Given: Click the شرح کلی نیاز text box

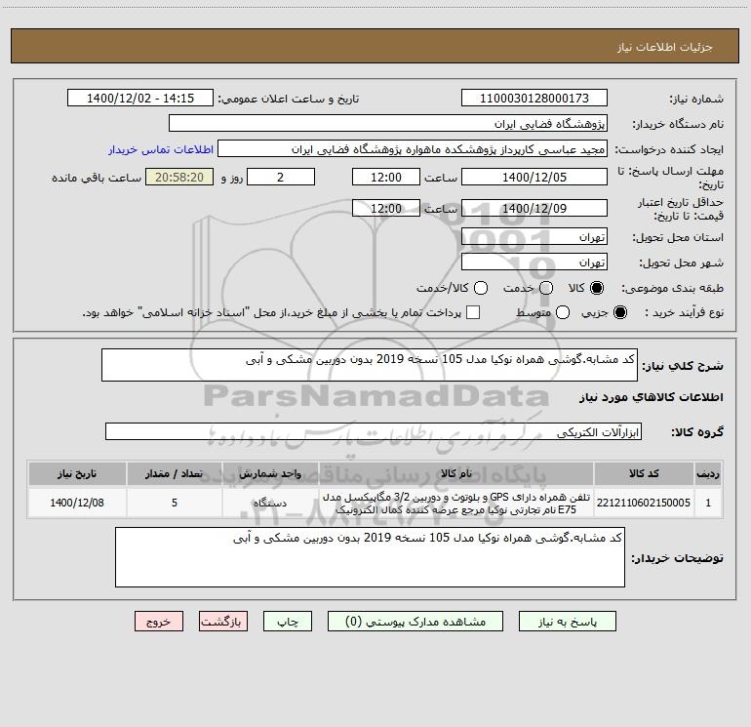Looking at the screenshot, I should pos(370,365).
